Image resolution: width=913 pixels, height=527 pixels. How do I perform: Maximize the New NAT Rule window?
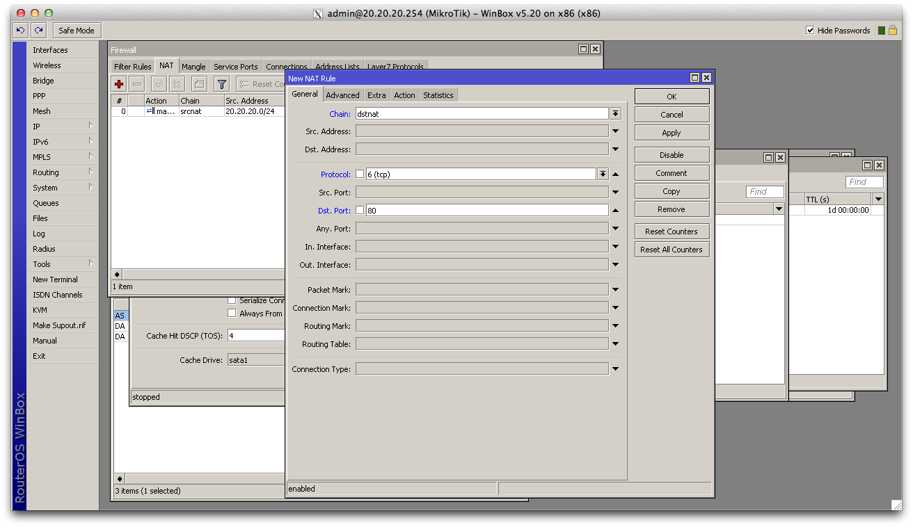694,78
